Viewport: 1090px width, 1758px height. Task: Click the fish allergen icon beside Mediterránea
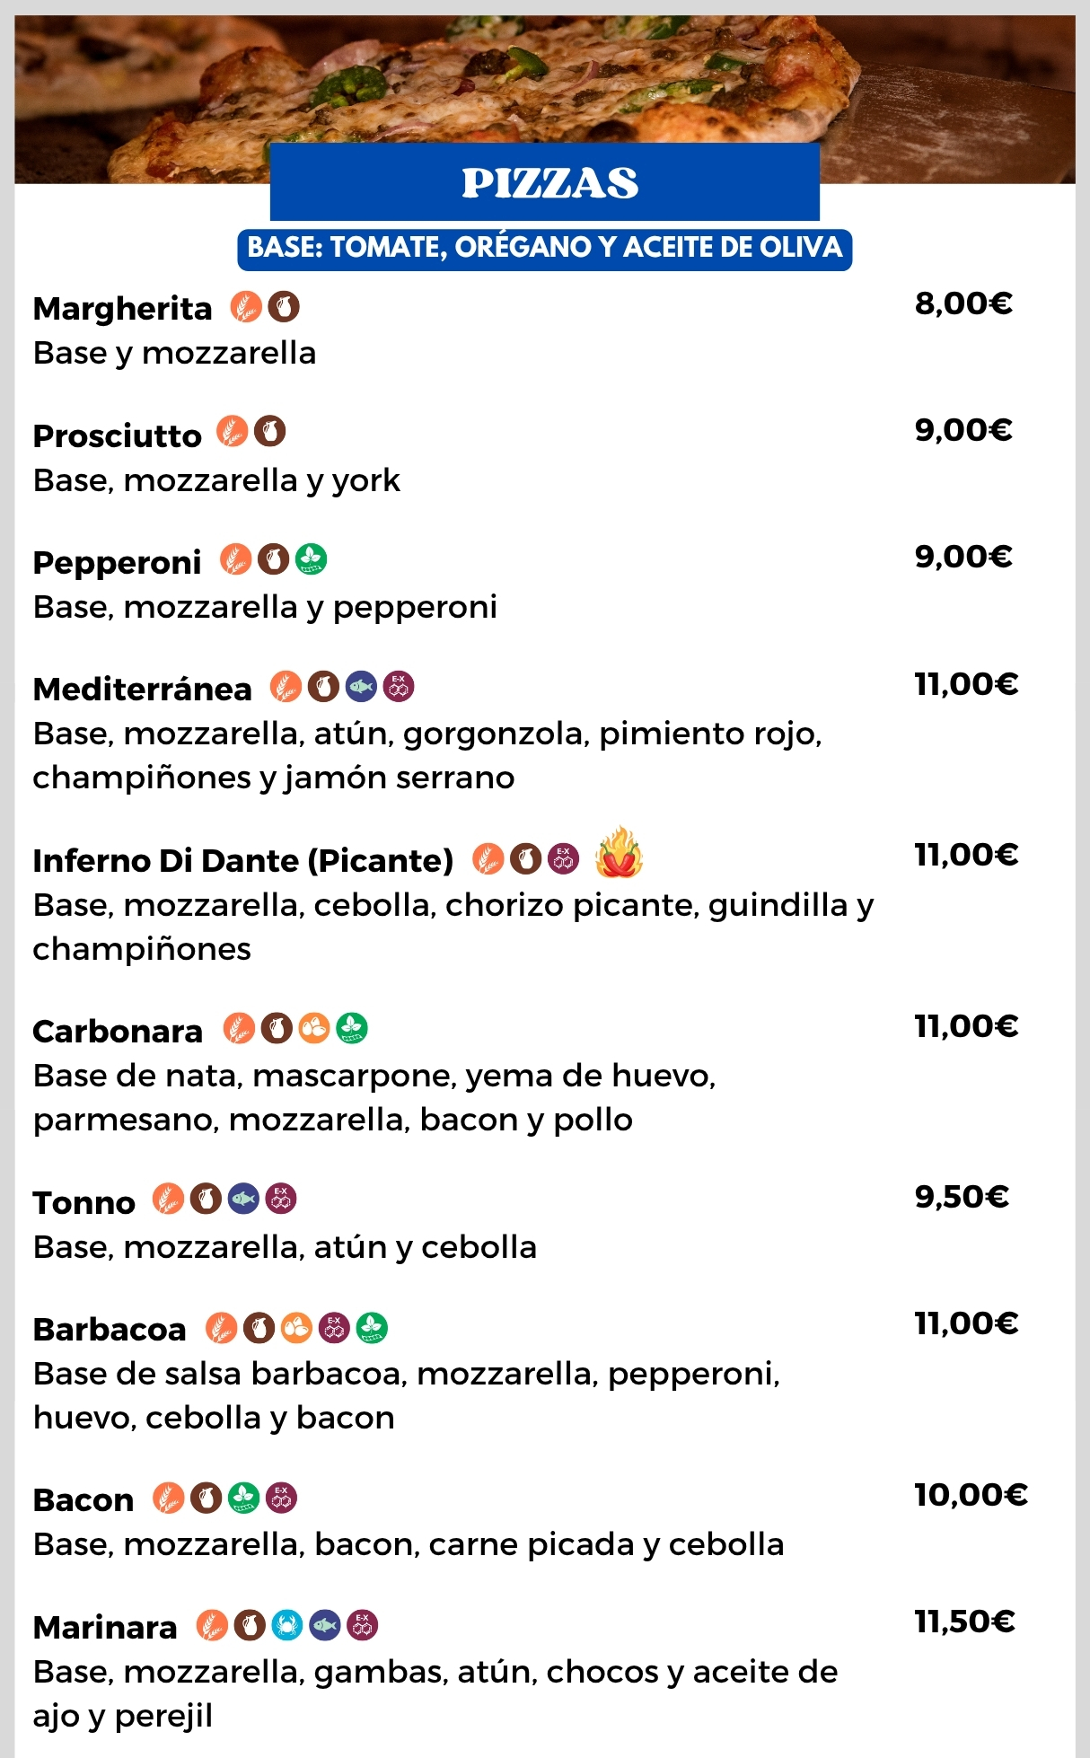361,687
